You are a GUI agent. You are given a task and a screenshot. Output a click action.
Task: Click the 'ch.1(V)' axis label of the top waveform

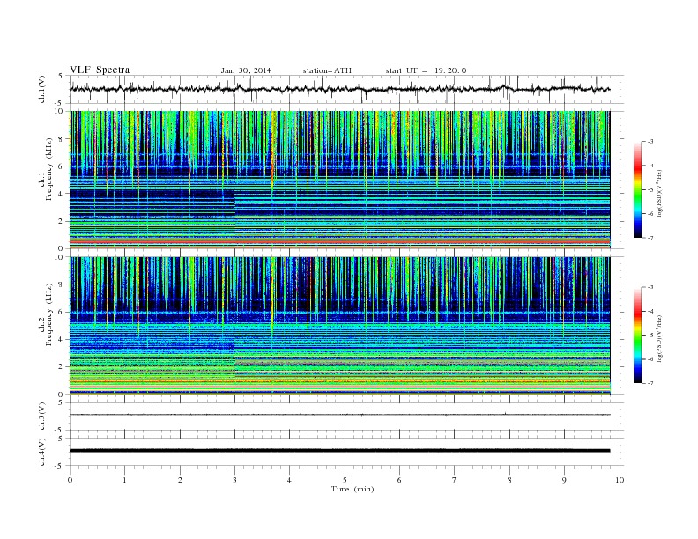click(42, 89)
